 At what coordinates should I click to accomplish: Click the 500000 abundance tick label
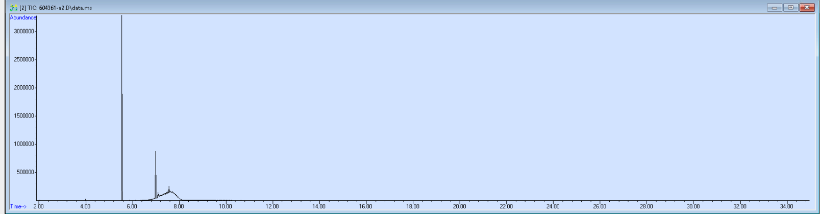tap(26, 172)
